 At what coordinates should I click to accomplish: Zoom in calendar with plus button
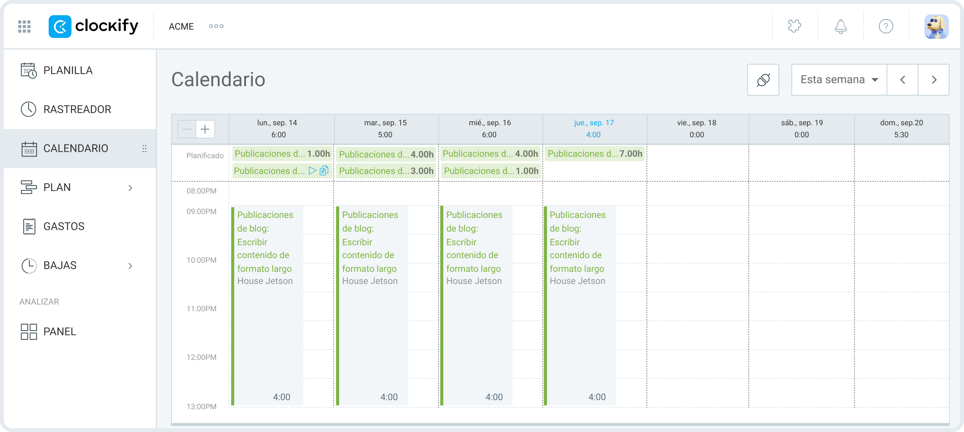pos(205,129)
